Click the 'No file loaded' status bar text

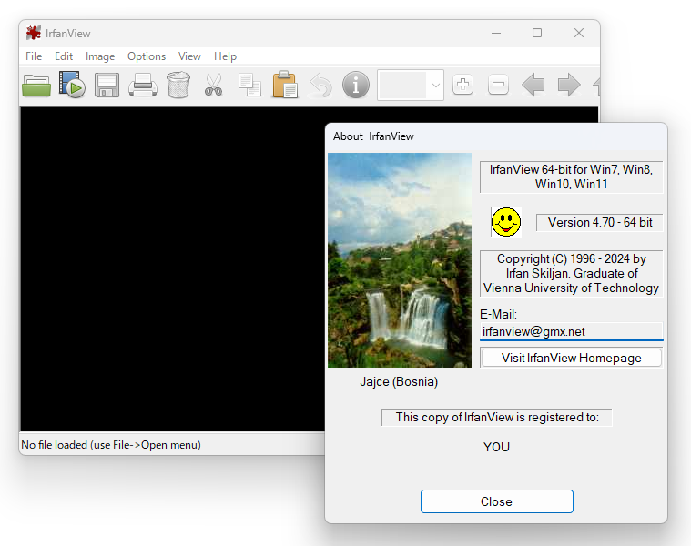point(111,445)
